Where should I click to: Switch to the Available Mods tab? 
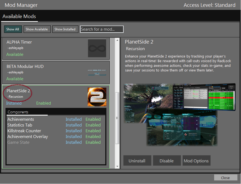coord(19,16)
